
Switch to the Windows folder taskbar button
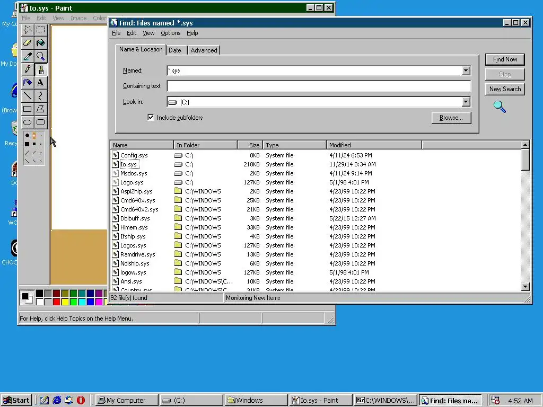click(x=256, y=401)
